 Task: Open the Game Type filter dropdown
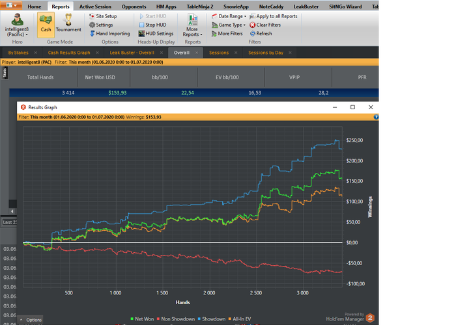tap(229, 25)
